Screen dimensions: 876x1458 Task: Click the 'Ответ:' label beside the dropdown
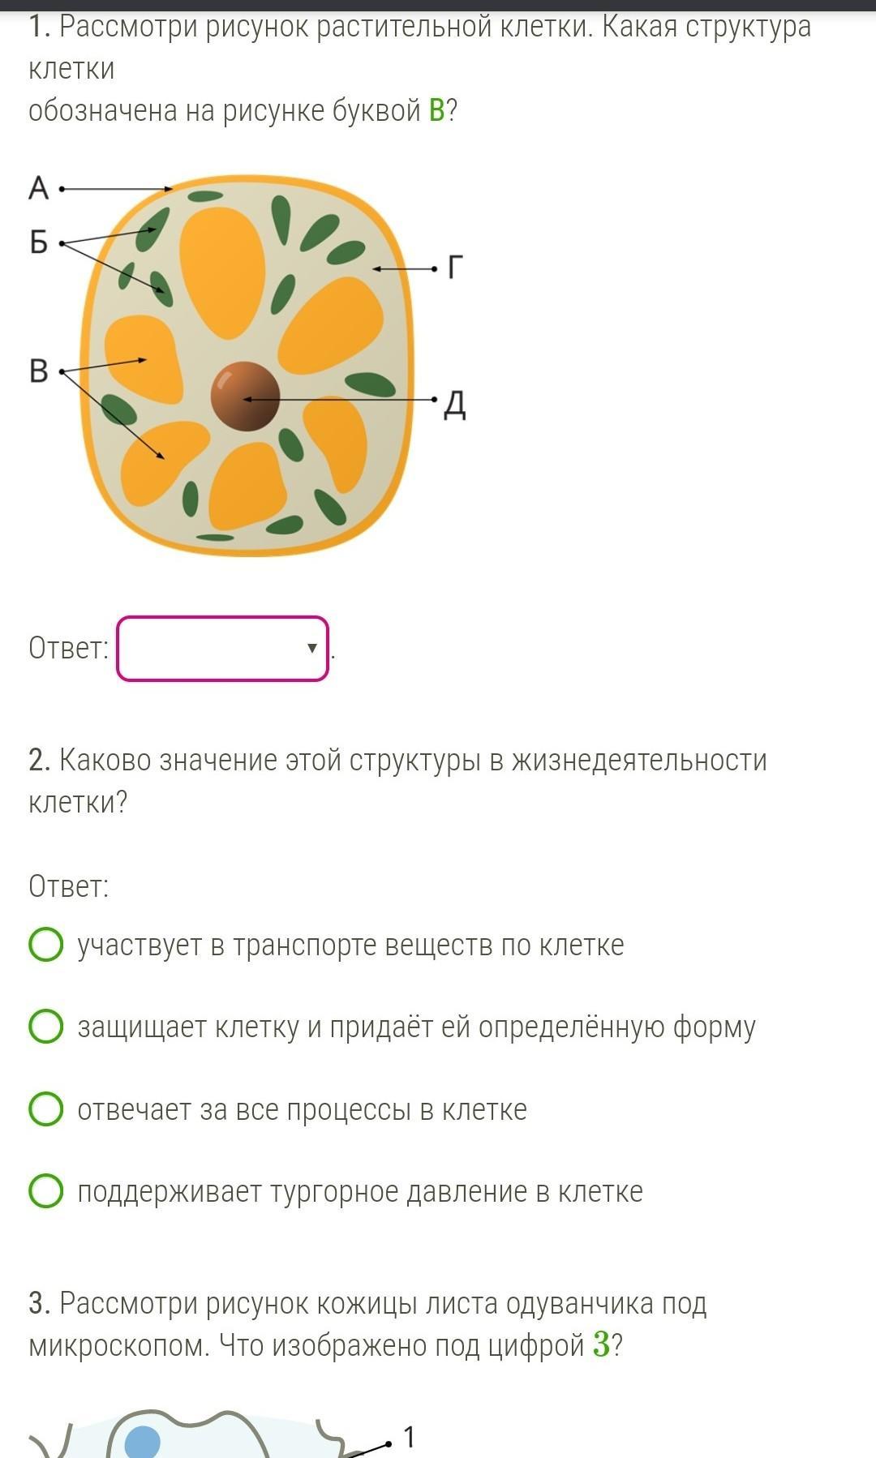click(x=69, y=648)
